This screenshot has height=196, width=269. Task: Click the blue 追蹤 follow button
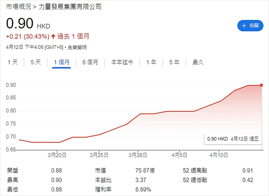[250, 26]
